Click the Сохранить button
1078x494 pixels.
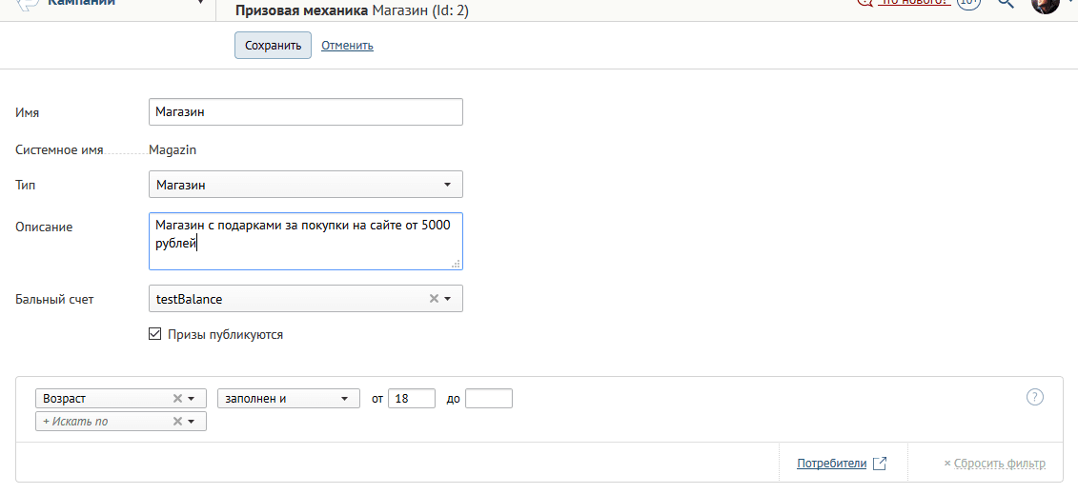click(273, 46)
